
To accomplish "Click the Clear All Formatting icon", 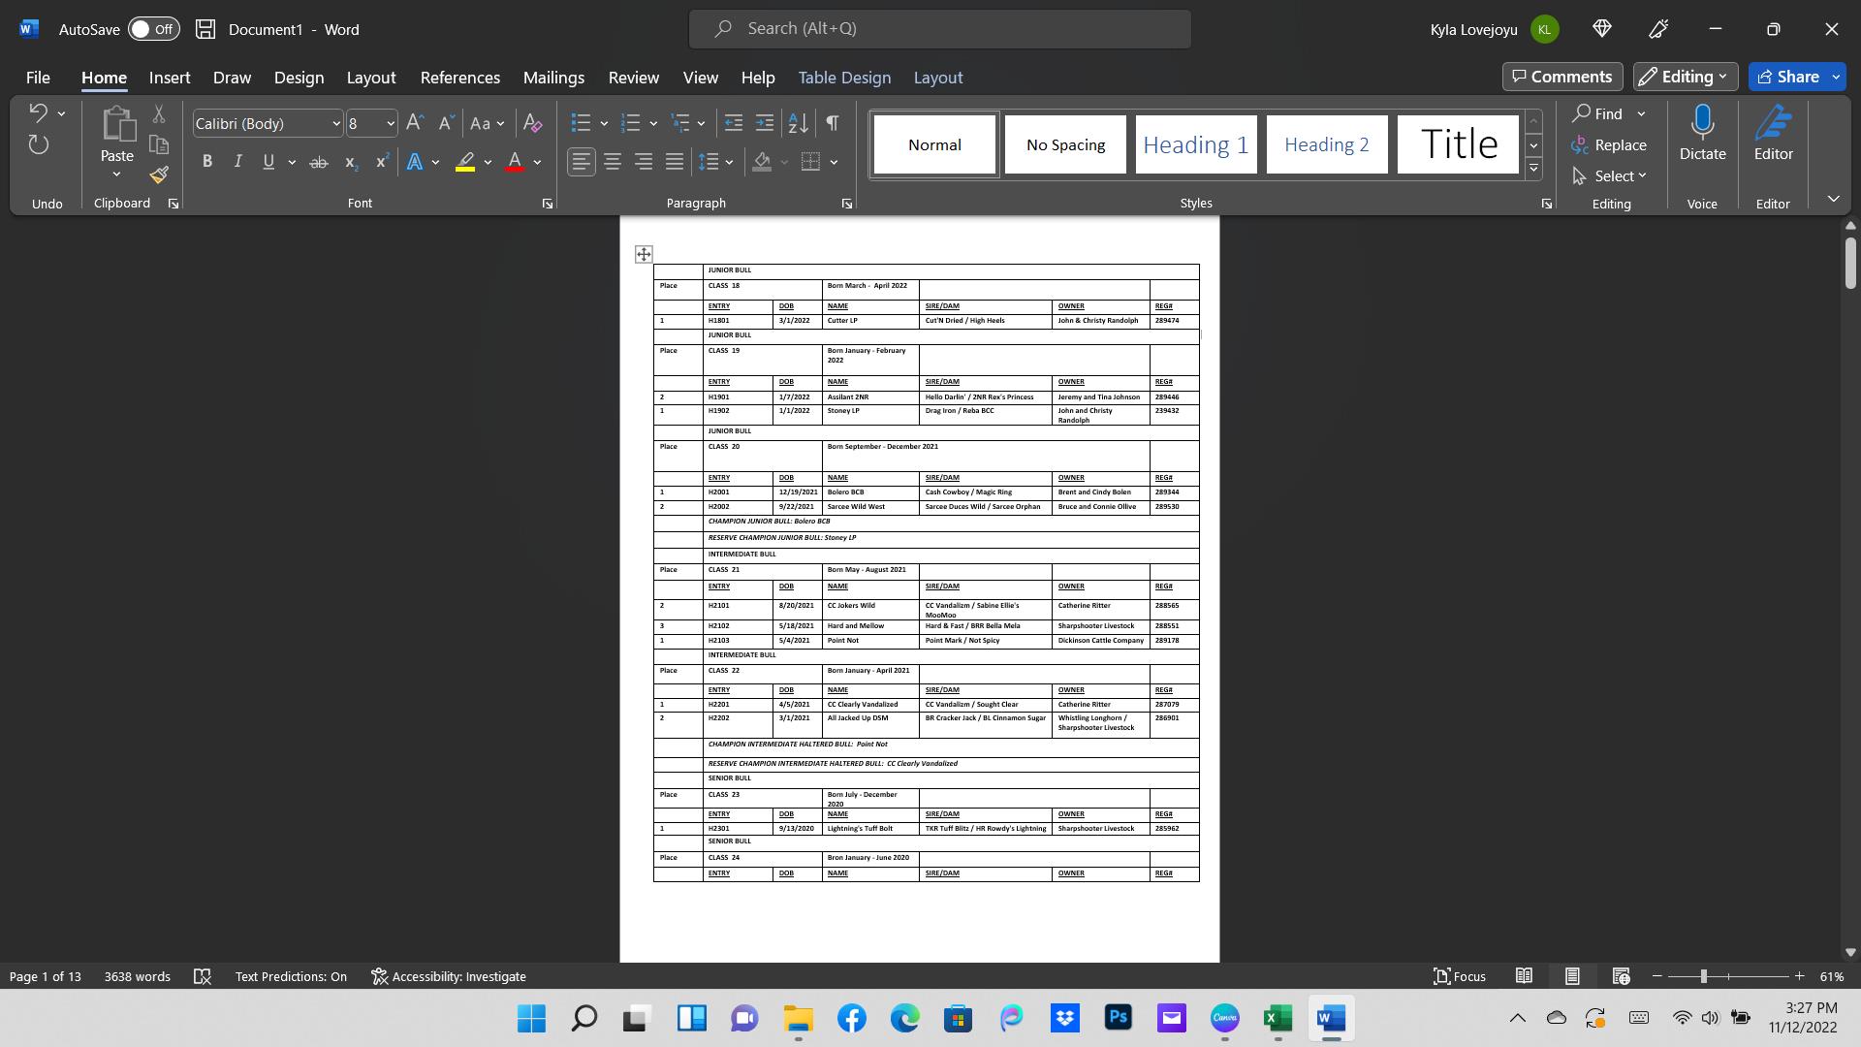I will point(532,123).
